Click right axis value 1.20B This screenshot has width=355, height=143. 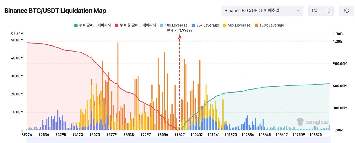(x=338, y=42)
